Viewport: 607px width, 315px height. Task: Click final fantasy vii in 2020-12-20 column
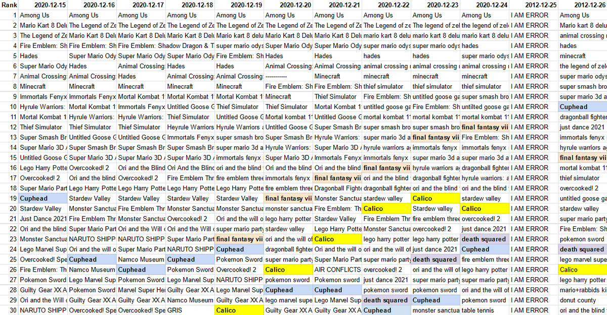288,198
